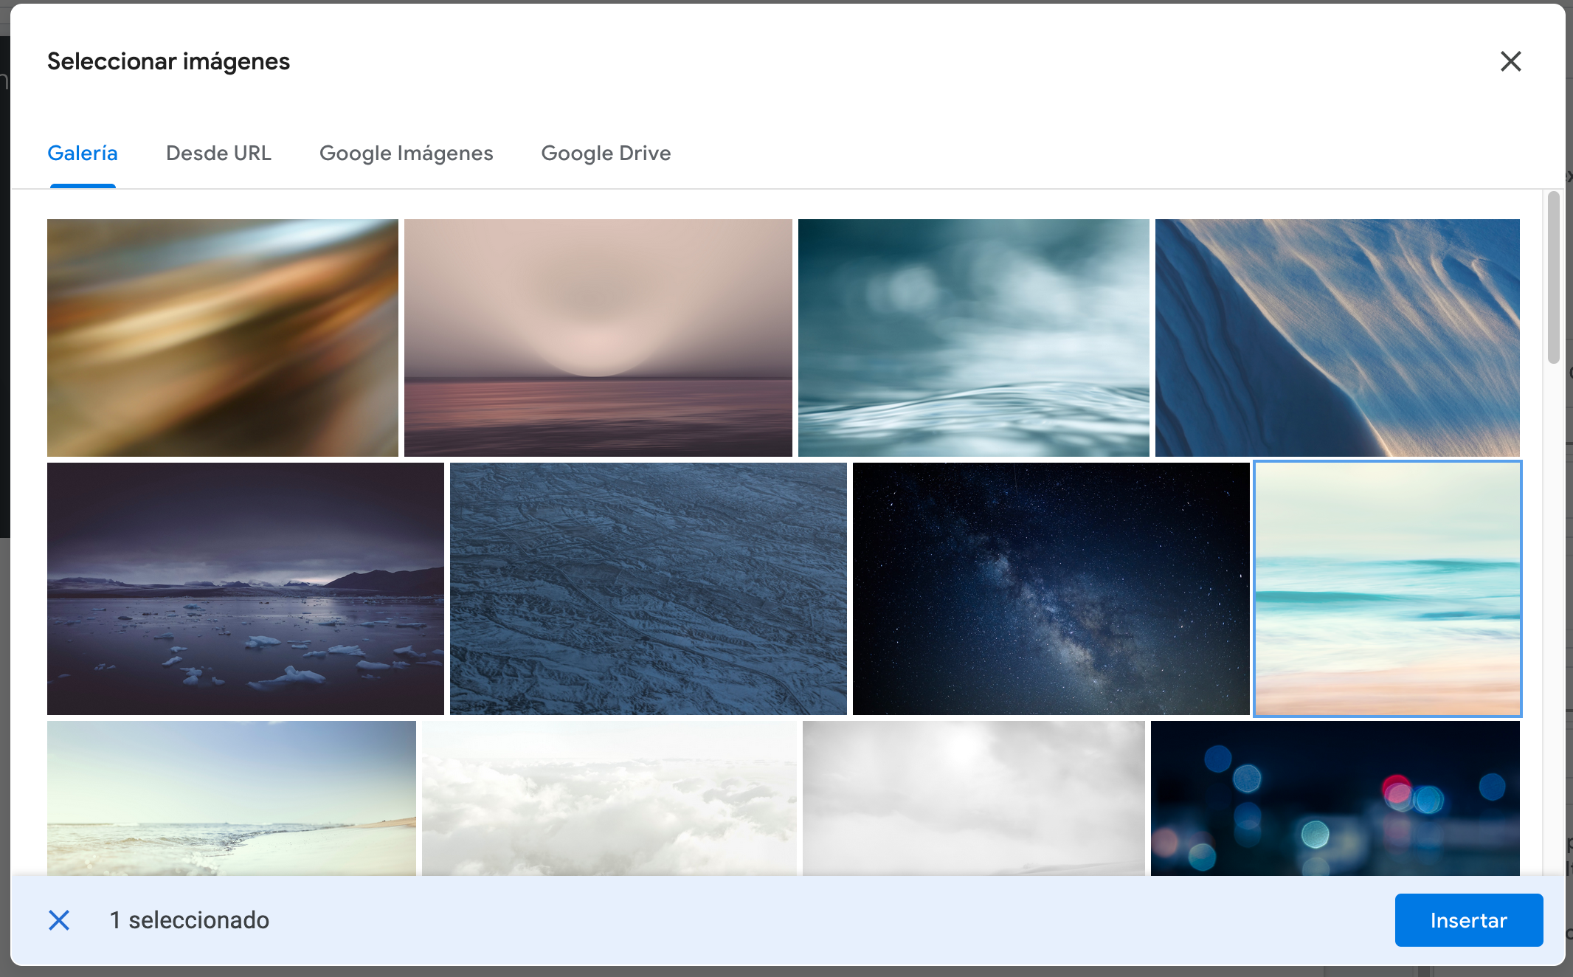Choose the pink sunset over sea image
Image resolution: width=1573 pixels, height=977 pixels.
598,337
